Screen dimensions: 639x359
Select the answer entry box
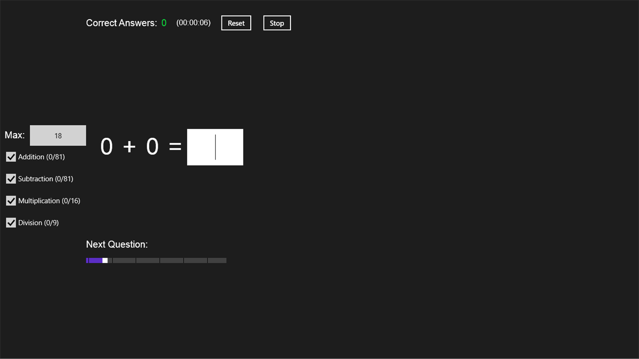[x=215, y=147]
